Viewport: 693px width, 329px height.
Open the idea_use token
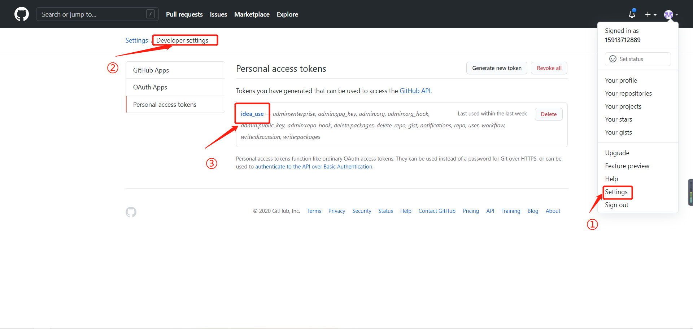click(x=252, y=113)
